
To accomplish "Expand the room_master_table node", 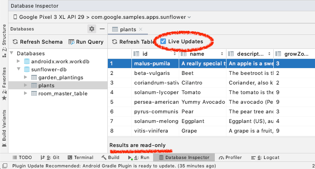I will pyautogui.click(x=26, y=93).
